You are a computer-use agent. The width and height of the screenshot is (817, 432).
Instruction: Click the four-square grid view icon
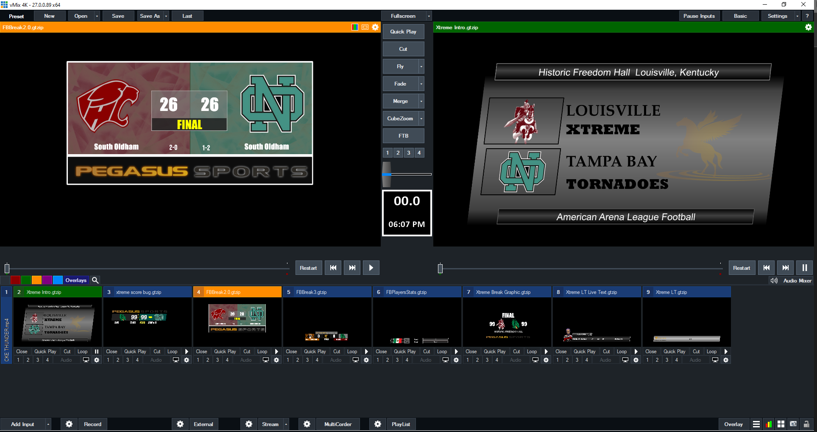tap(781, 424)
